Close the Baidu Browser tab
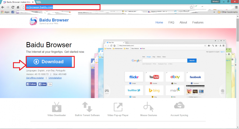The height and width of the screenshot is (129, 239). (33, 2)
